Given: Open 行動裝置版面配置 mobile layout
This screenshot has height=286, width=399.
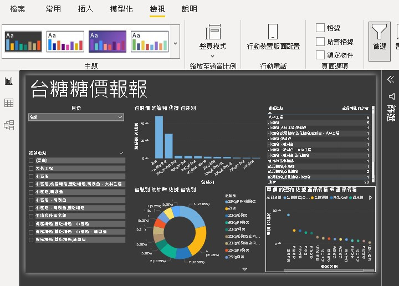Looking at the screenshot, I should click(273, 37).
